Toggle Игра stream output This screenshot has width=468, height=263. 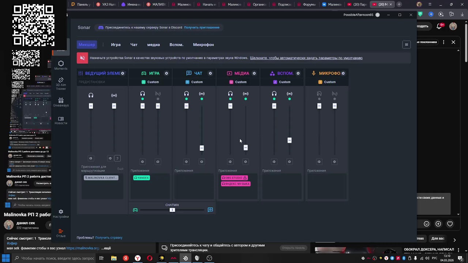pos(158,94)
